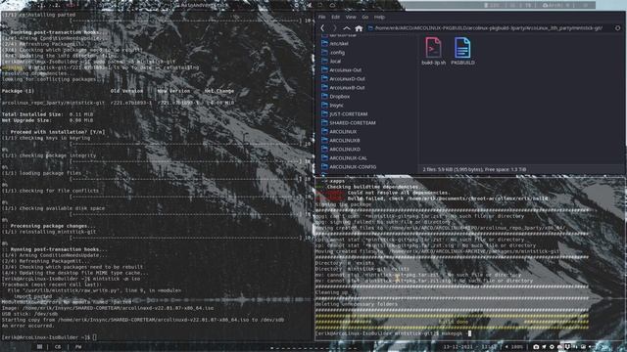627x352 pixels.
Task: Open the Edit menu in file manager
Action: pos(335,18)
